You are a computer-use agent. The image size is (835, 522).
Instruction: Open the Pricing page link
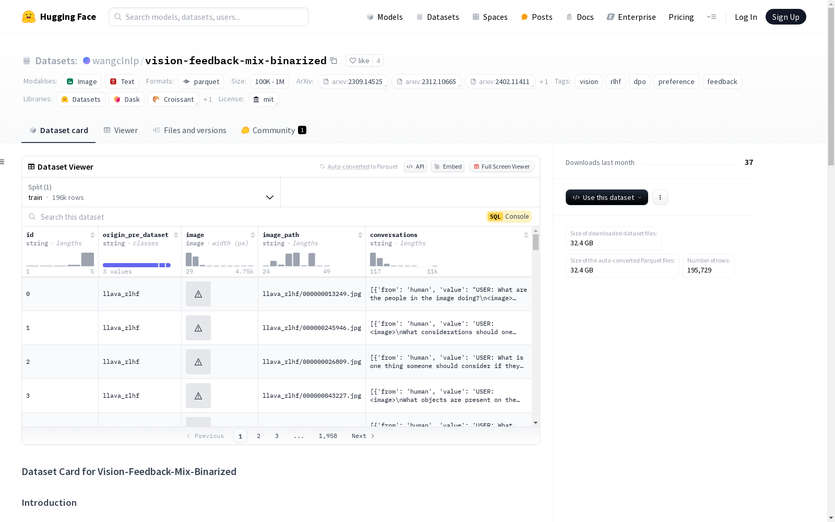(x=681, y=17)
